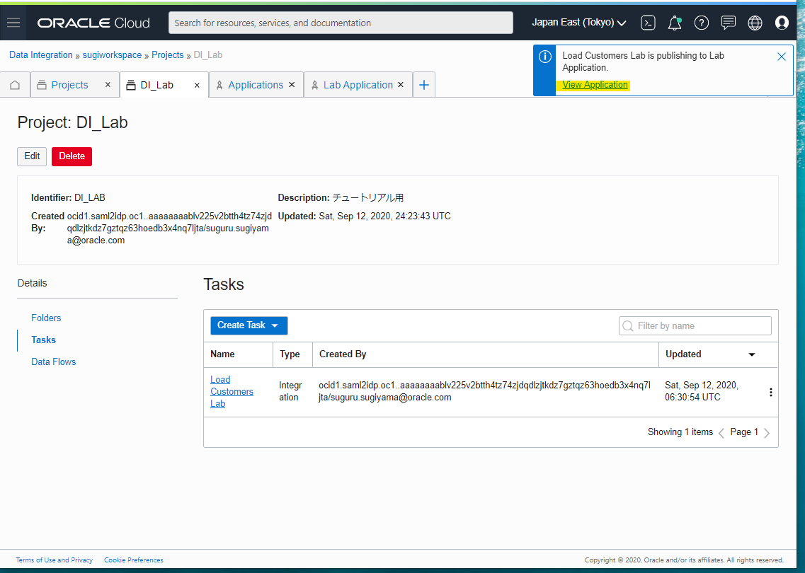Viewport: 805px width, 573px height.
Task: Select Data Flows in Details sidebar
Action: [x=53, y=362]
